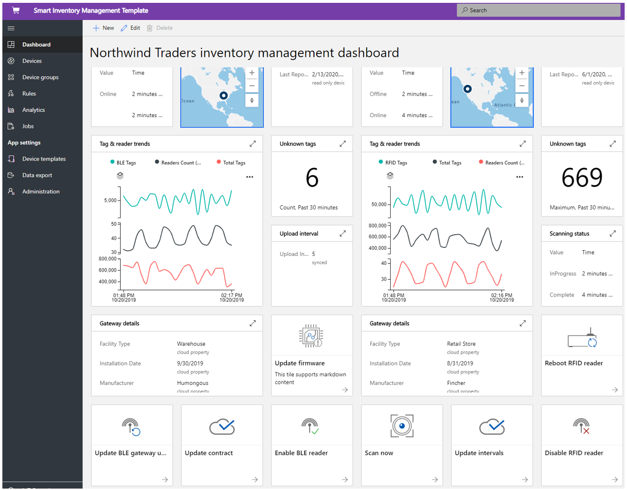This screenshot has height=490, width=627.
Task: Click the New dashboard button
Action: [103, 28]
